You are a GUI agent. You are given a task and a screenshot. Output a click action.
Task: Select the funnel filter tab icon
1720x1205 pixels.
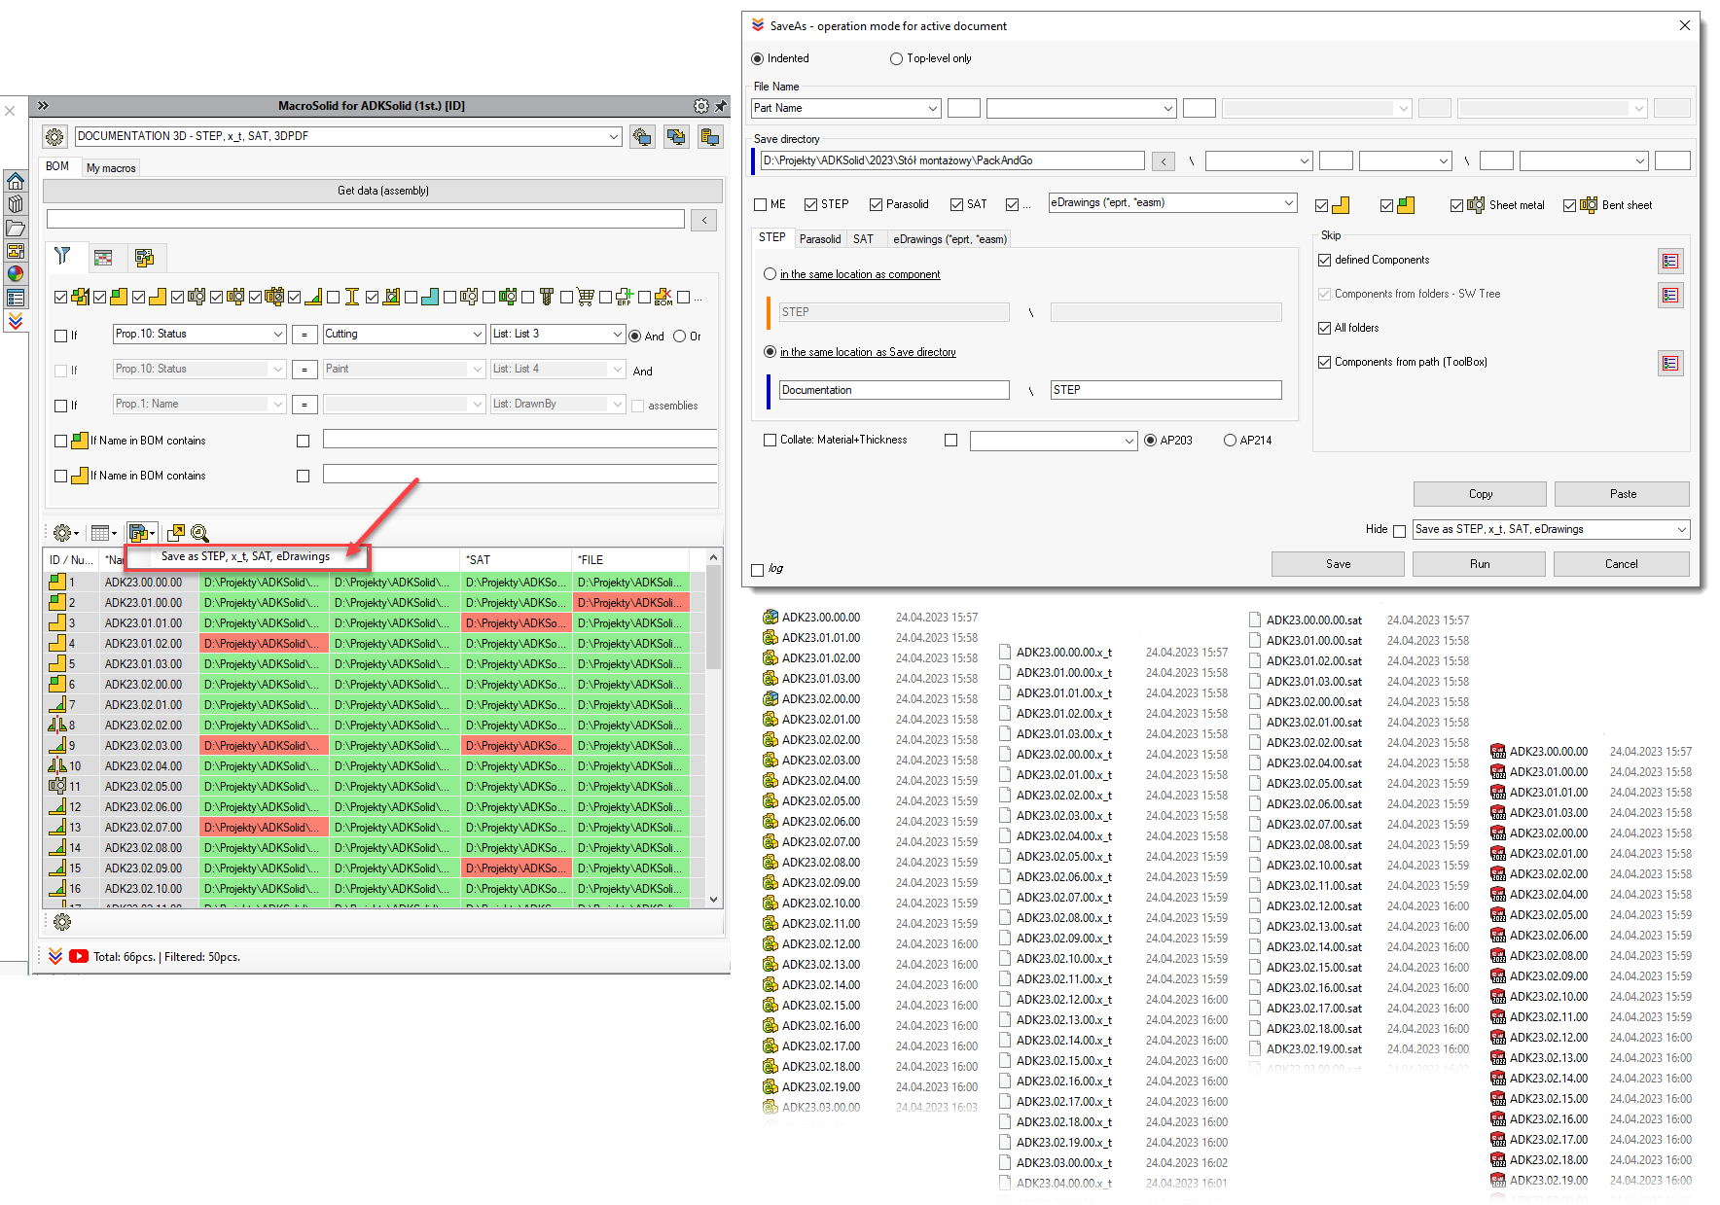point(62,257)
